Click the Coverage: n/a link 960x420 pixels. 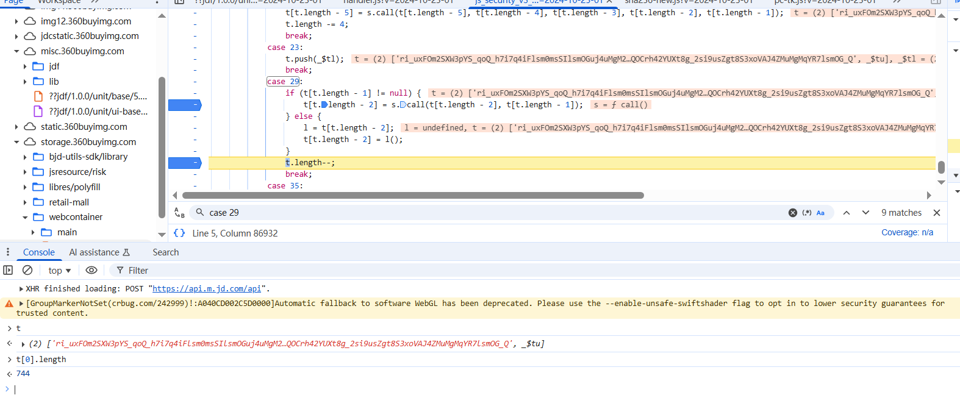pyautogui.click(x=907, y=233)
